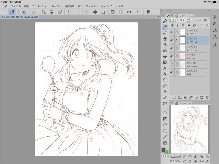Check the selection box of レイヤー1
The height and width of the screenshot is (164, 219).
click(177, 32)
